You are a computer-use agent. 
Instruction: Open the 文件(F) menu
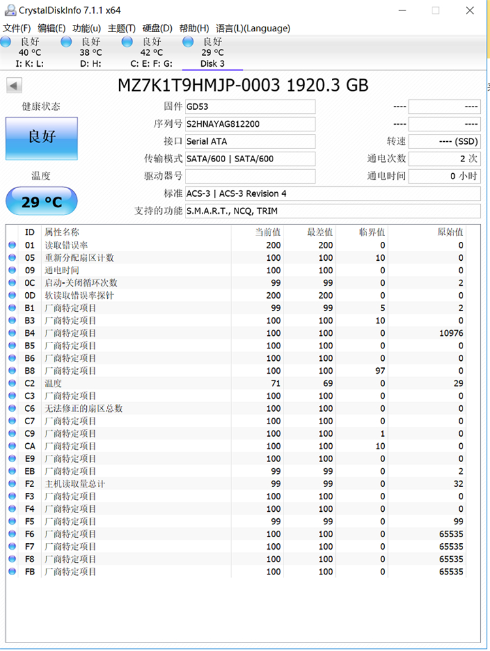pyautogui.click(x=16, y=28)
